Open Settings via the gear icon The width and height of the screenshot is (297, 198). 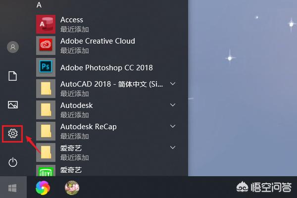click(13, 133)
